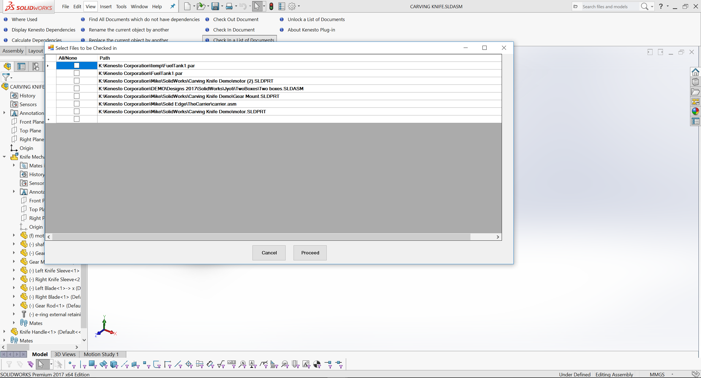Click Check Out Document command
The width and height of the screenshot is (701, 378).
tap(236, 19)
